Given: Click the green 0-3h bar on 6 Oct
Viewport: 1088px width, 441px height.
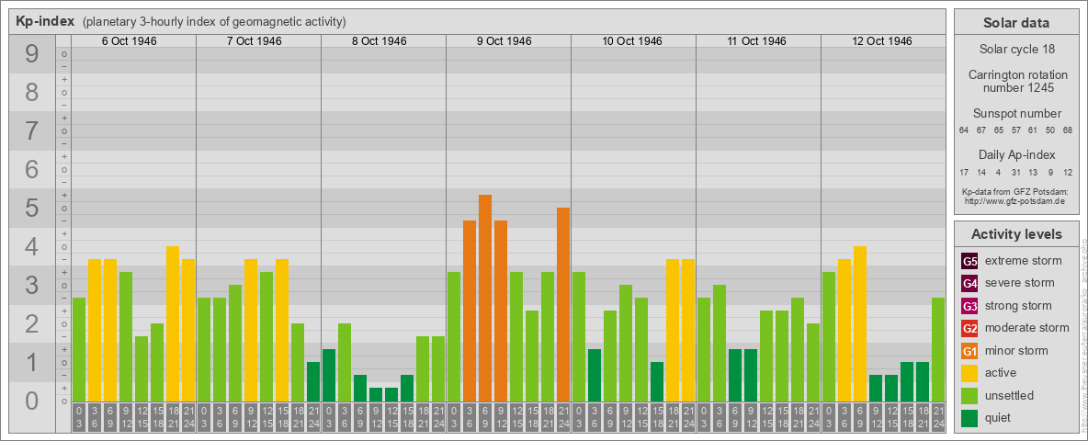Looking at the screenshot, I should click(x=79, y=349).
